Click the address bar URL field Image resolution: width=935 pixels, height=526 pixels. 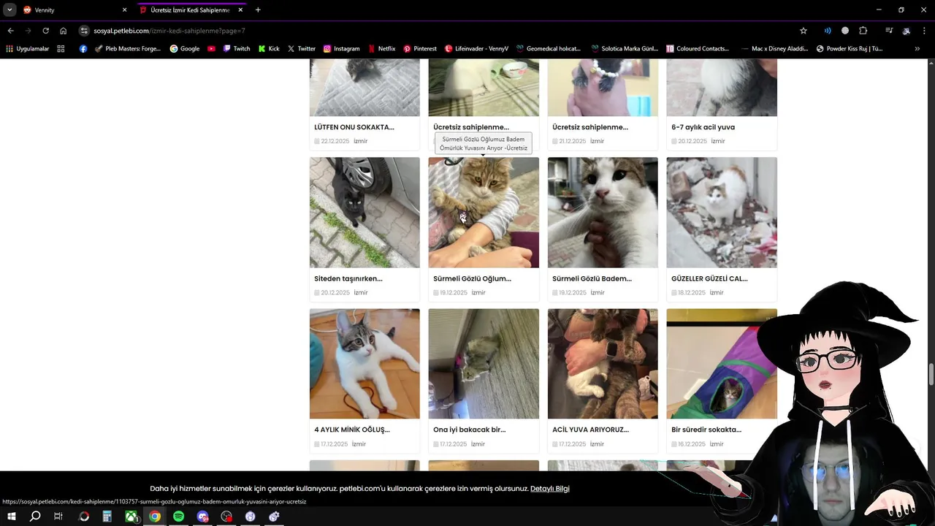[x=438, y=31]
